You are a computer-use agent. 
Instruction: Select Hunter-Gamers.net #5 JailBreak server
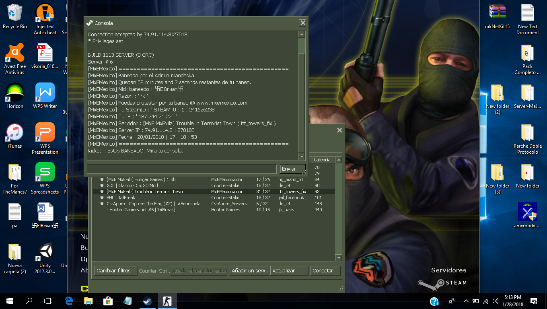click(x=214, y=210)
